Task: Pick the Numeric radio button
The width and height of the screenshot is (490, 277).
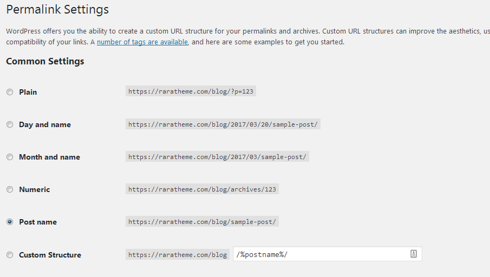Action: (10, 189)
